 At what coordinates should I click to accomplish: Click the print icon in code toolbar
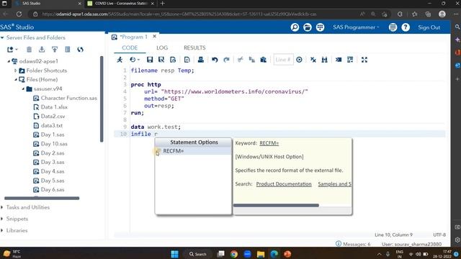click(x=201, y=60)
